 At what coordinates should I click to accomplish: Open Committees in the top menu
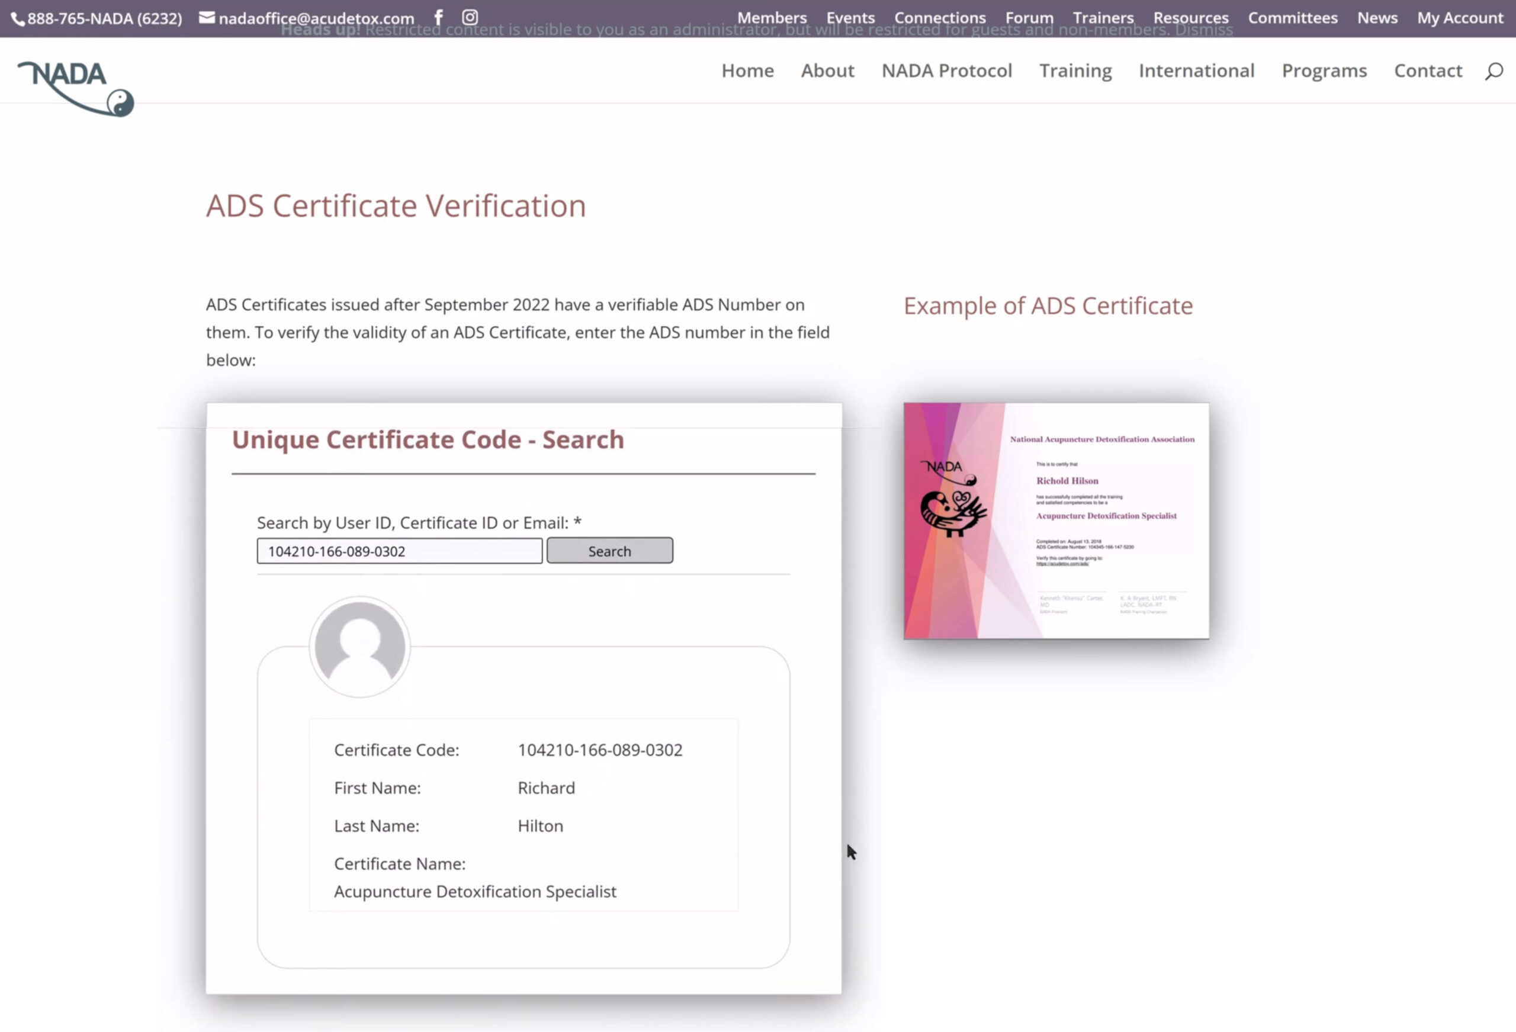tap(1292, 18)
